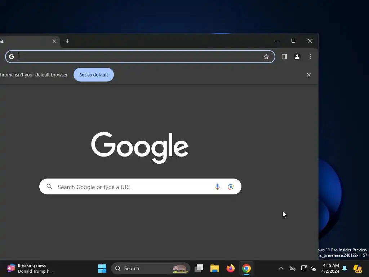Click the taskbar Search box
Screen dimensions: 369x277
(x=150, y=268)
